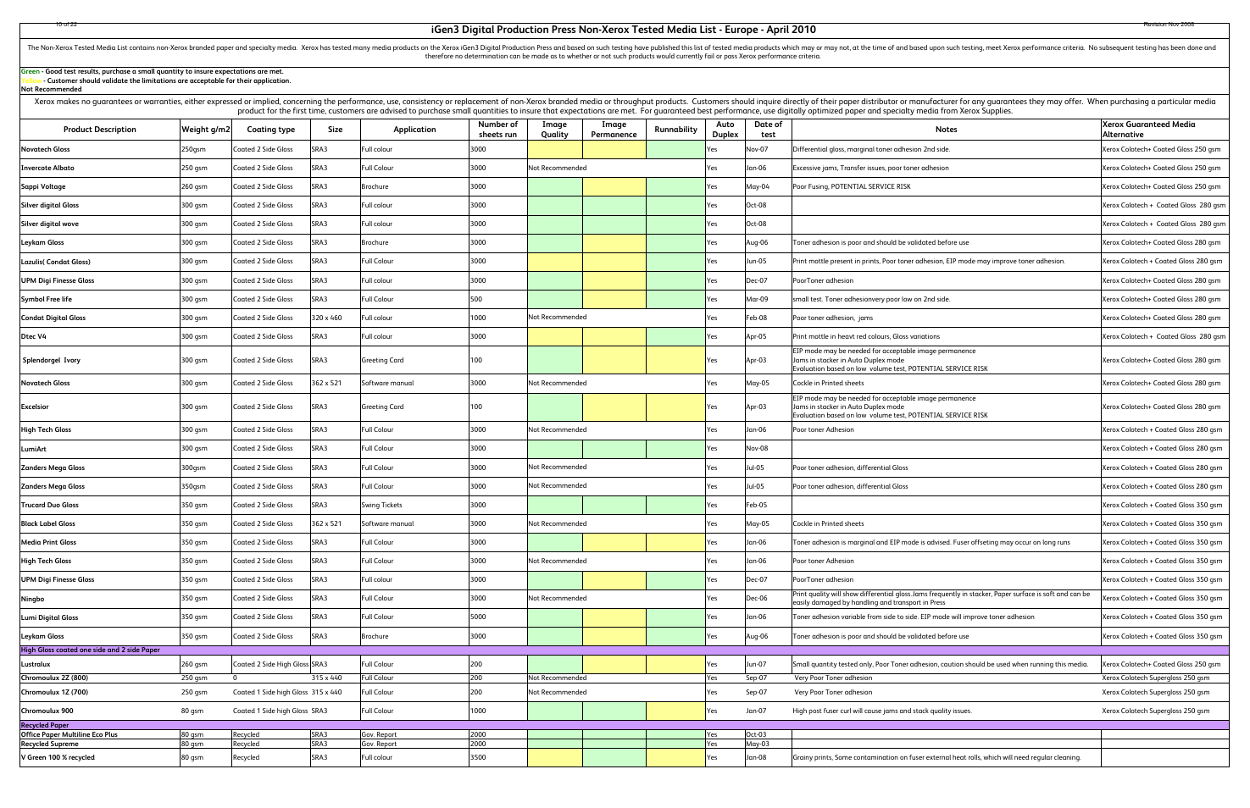Screen dimensions: 1250x808
Task: Click the 'Black Label Gloss' product name
Action: pos(47,523)
